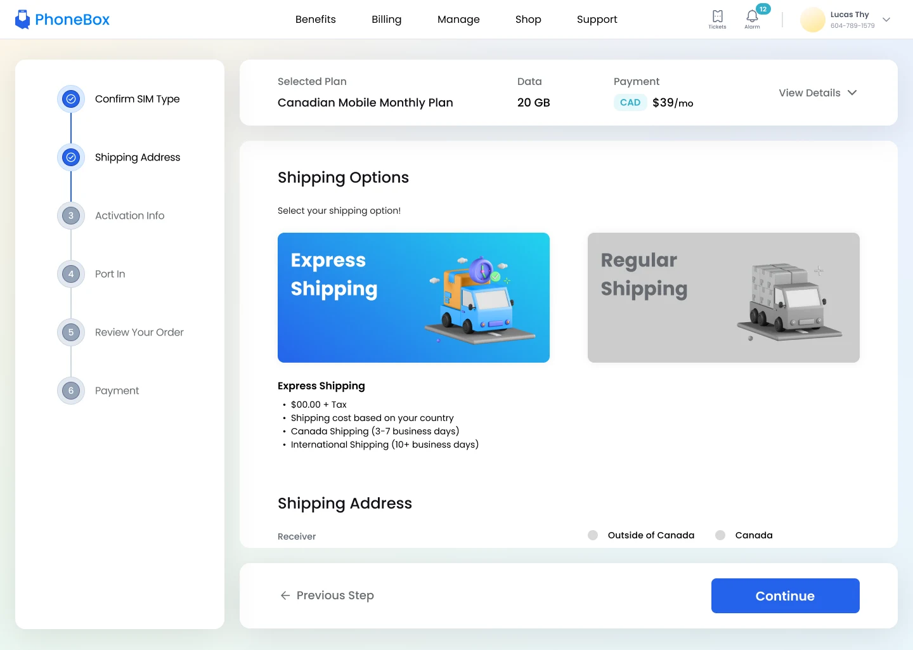This screenshot has width=913, height=650.
Task: Click the Shipping Address step checkmark
Action: point(71,157)
